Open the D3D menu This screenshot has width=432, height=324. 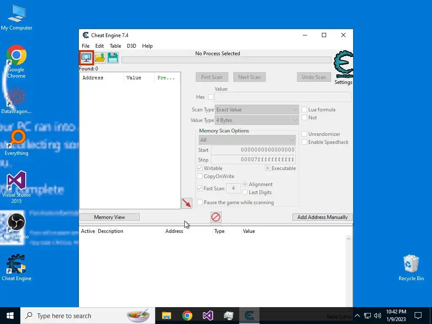(x=132, y=46)
